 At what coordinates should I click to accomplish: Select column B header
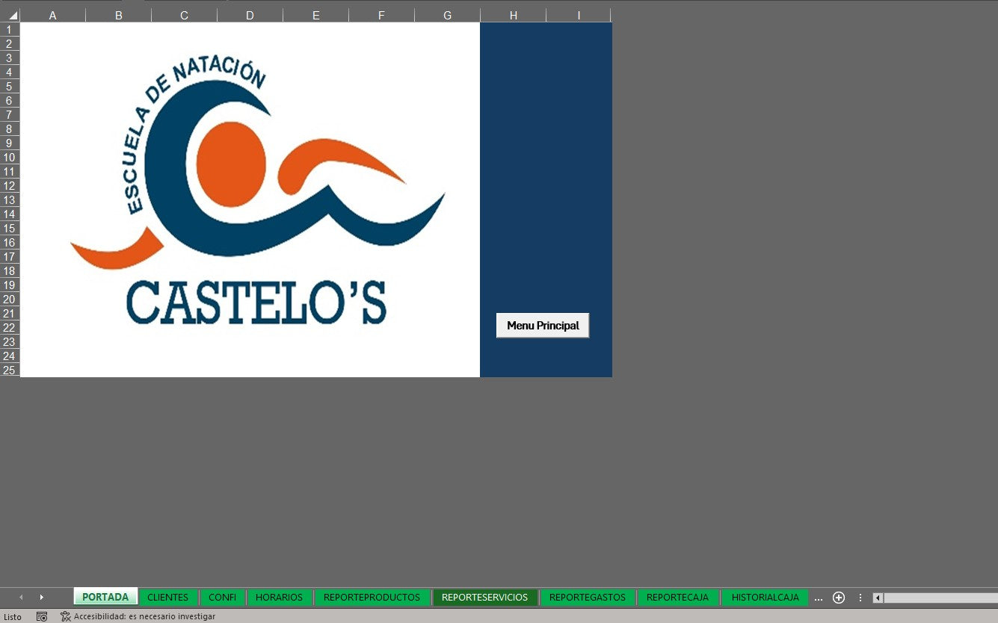[118, 15]
